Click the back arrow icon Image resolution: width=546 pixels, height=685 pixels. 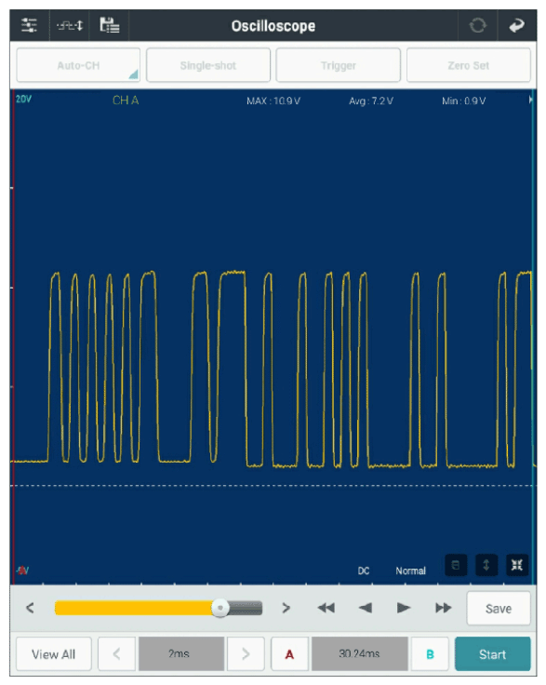517,25
